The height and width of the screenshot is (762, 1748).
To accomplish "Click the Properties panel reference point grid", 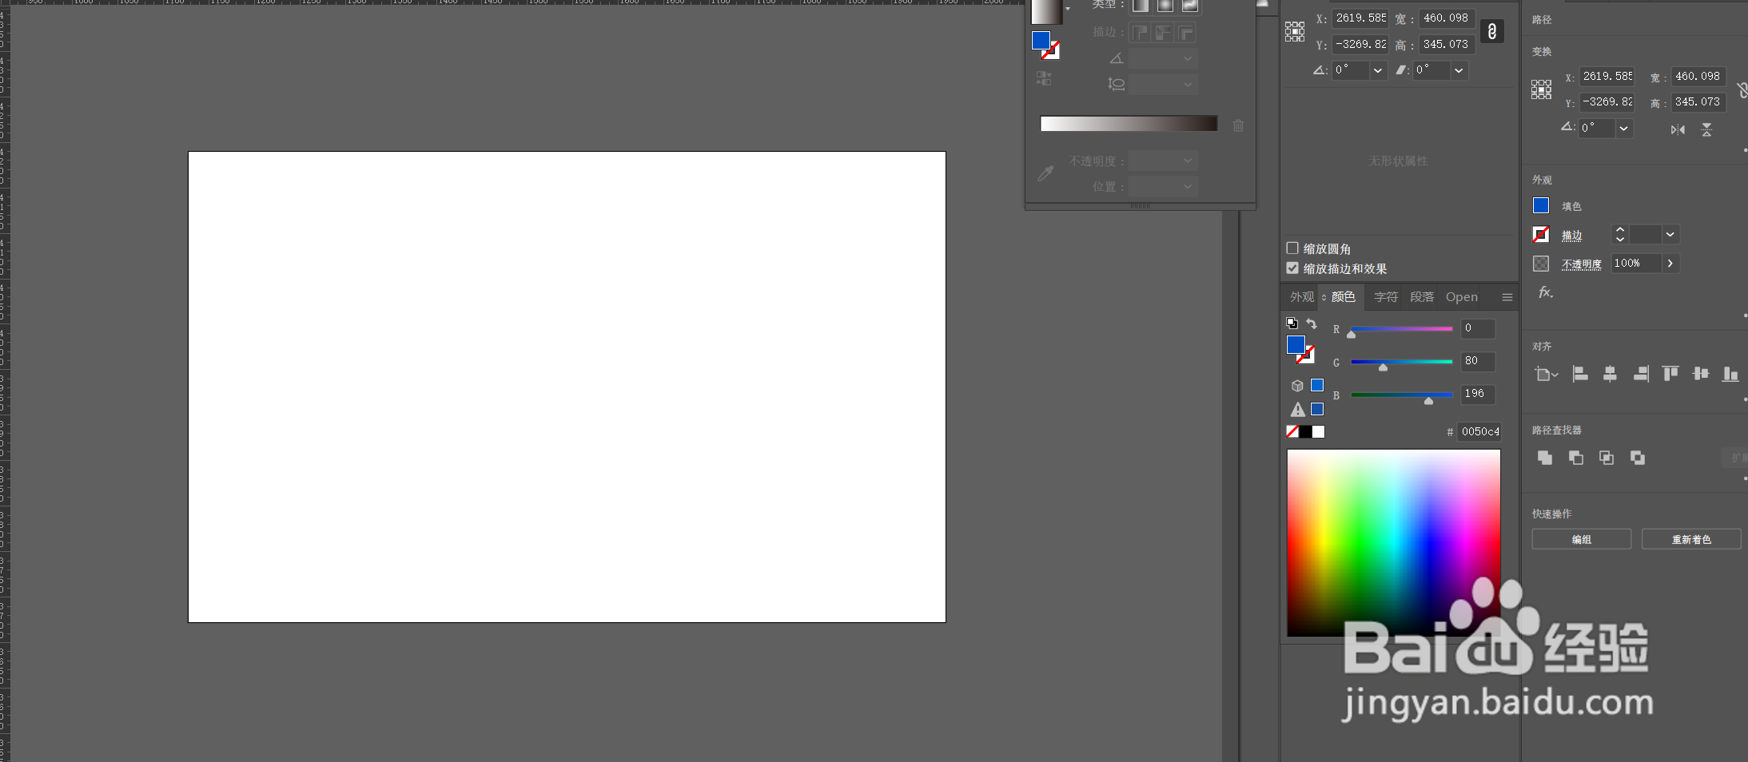I will click(x=1541, y=89).
